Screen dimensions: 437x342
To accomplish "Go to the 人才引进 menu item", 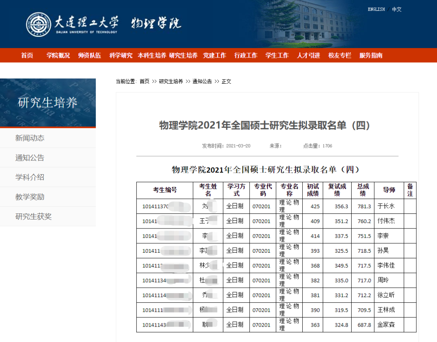I will tap(308, 55).
